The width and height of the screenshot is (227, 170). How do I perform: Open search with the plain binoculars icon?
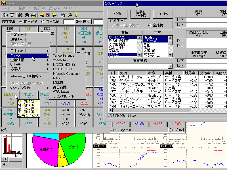pyautogui.click(x=20, y=15)
